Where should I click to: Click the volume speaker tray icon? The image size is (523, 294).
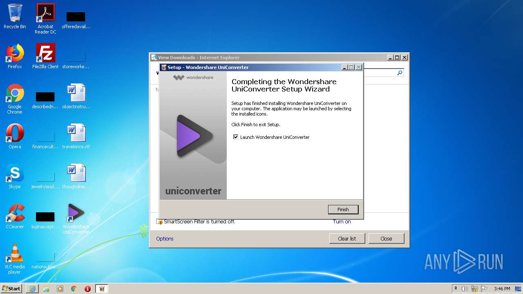pos(465,289)
